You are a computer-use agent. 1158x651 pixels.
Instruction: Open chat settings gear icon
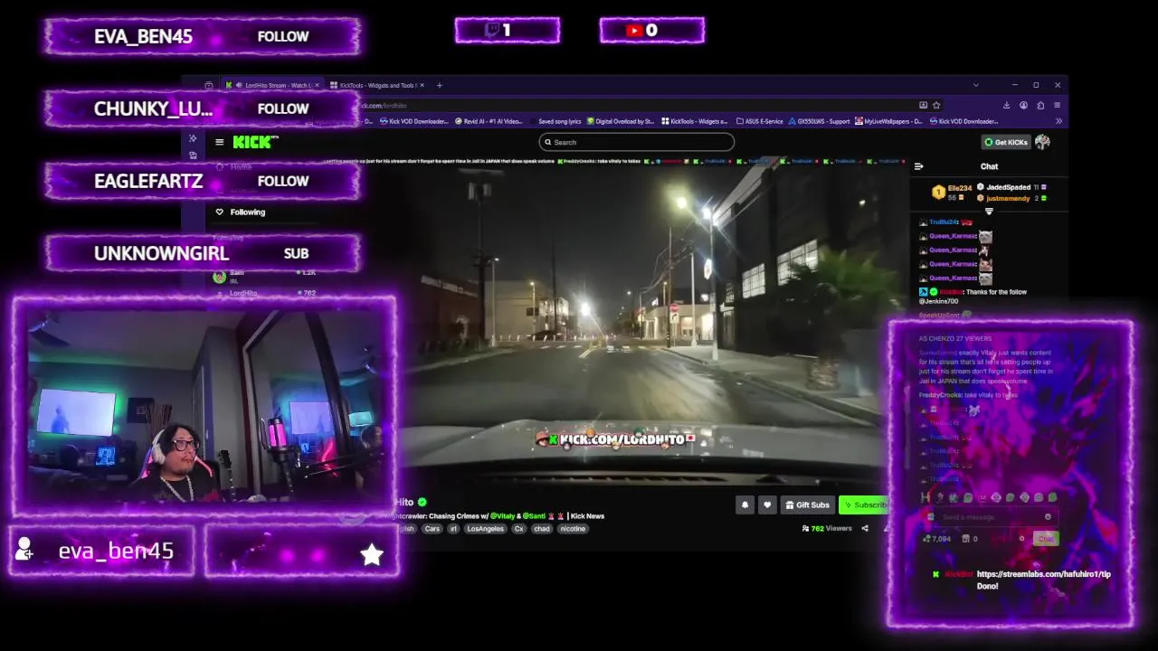coord(1021,539)
